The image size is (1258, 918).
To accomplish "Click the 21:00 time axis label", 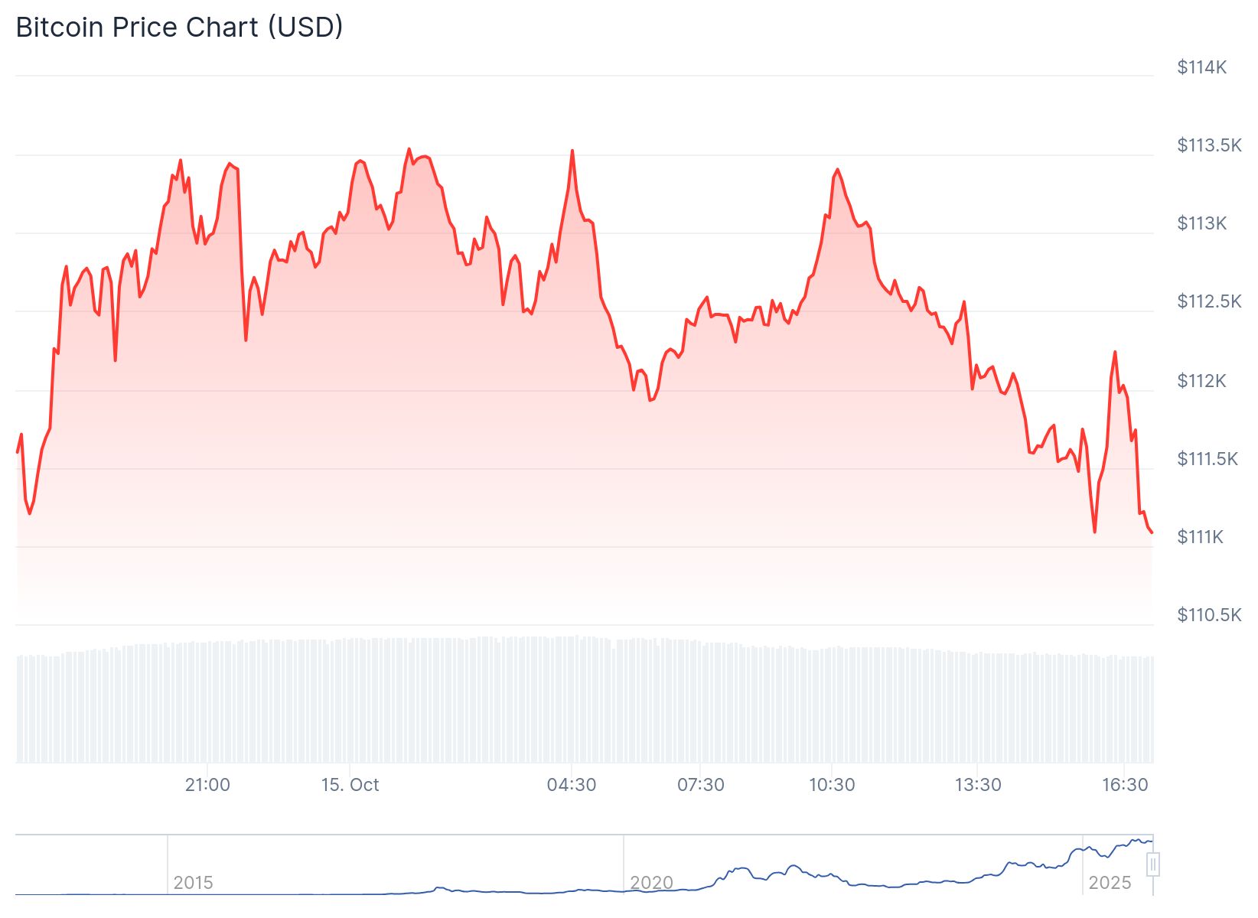I will click(x=207, y=785).
